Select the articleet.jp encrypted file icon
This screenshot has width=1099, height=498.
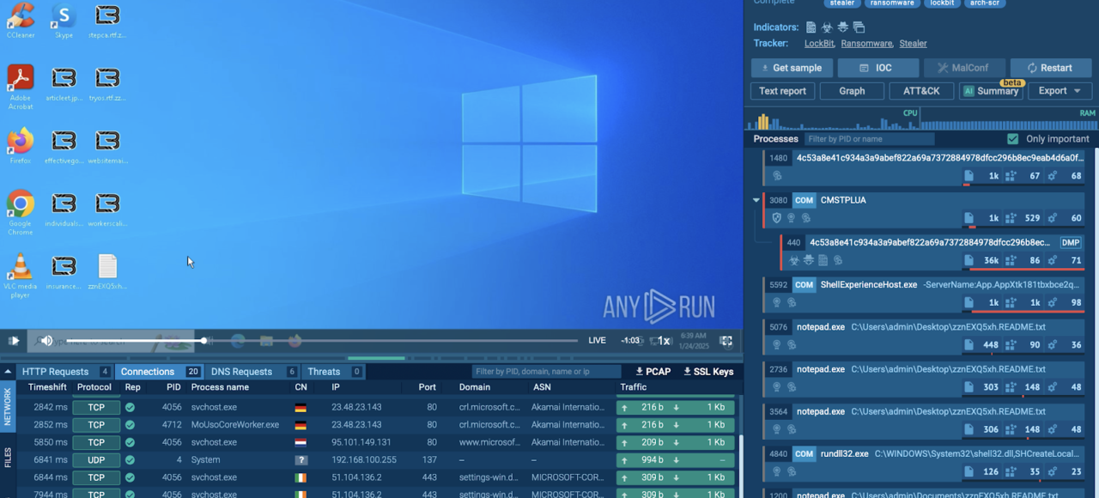(x=64, y=83)
